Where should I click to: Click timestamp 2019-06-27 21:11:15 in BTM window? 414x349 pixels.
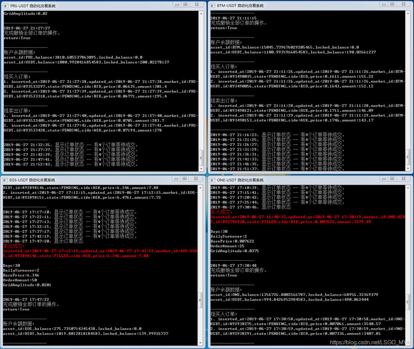click(x=234, y=18)
